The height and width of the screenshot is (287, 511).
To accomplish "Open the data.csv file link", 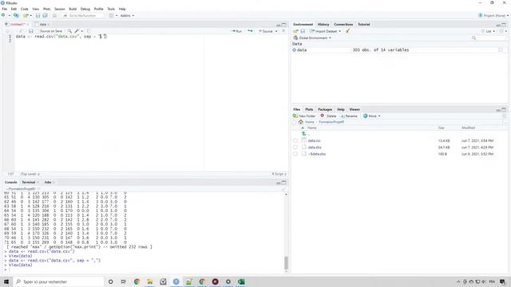I will click(314, 140).
